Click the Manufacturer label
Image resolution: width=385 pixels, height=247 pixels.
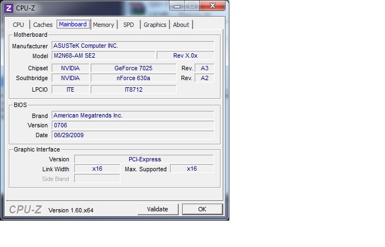click(30, 46)
